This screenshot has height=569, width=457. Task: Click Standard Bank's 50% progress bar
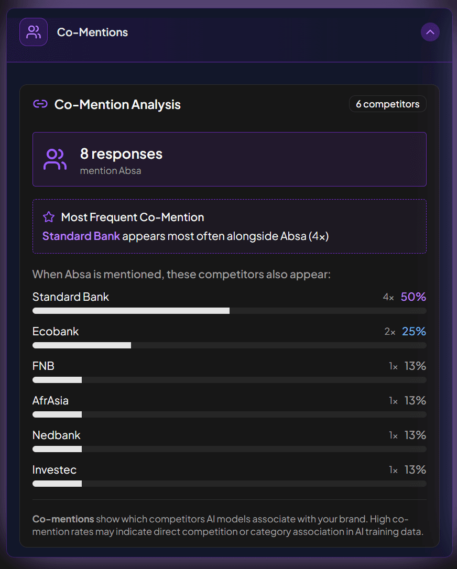[x=229, y=311]
